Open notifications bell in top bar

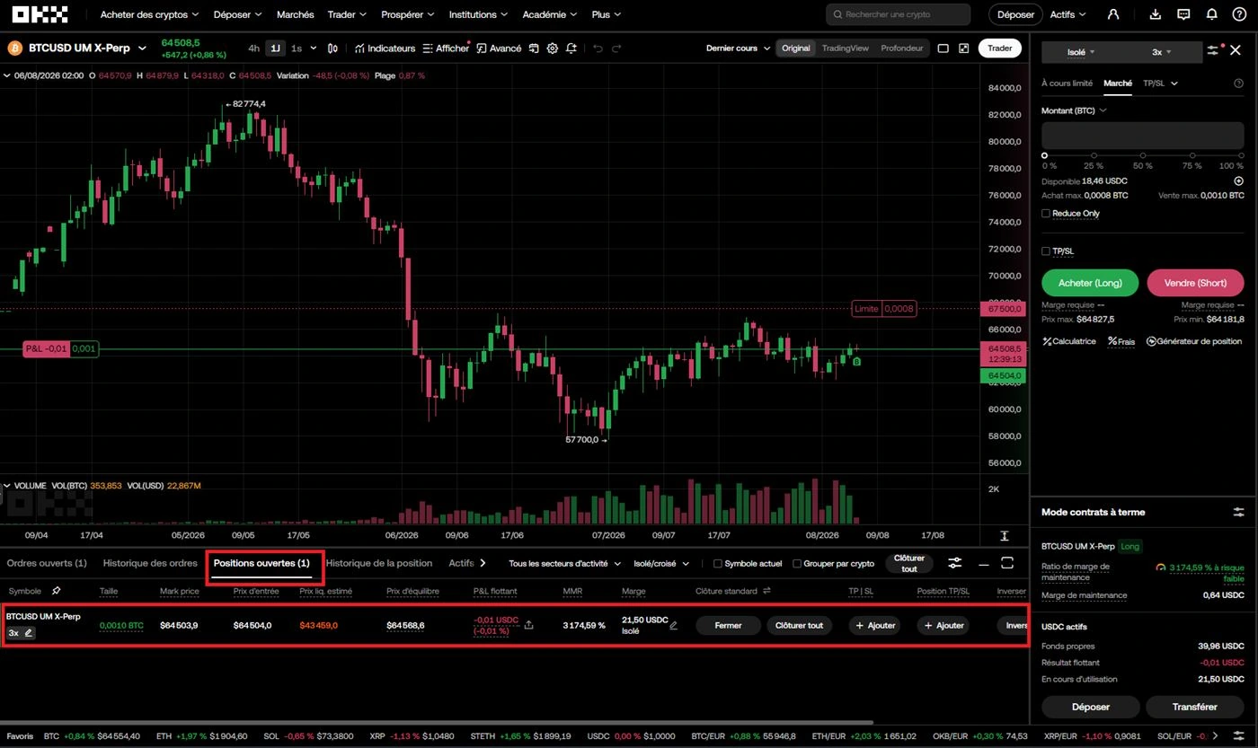[x=1211, y=14]
